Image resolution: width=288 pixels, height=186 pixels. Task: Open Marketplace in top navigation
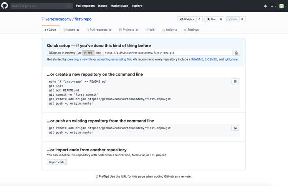pos(119,6)
